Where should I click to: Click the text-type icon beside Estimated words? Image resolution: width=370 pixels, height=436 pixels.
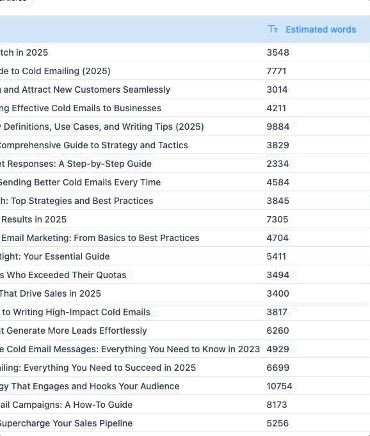pyautogui.click(x=273, y=29)
